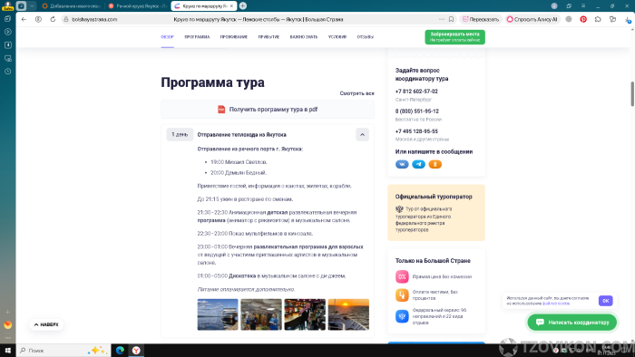Call the +7 495 128-95-55 number
The image size is (635, 357).
[x=416, y=131]
